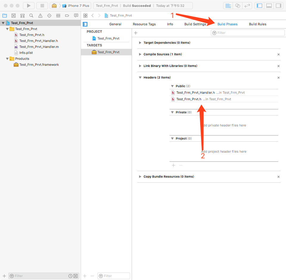Stop the running build
This screenshot has height=280, width=286.
point(42,6)
